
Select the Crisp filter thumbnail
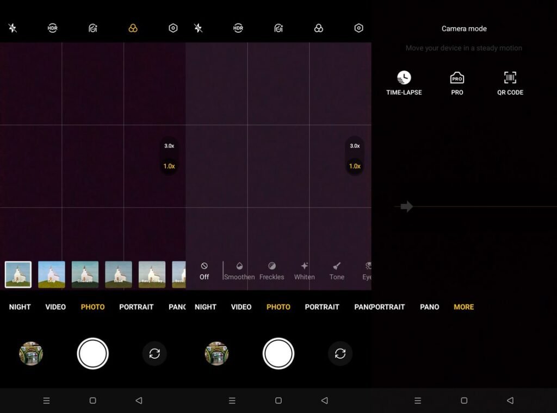click(x=52, y=274)
